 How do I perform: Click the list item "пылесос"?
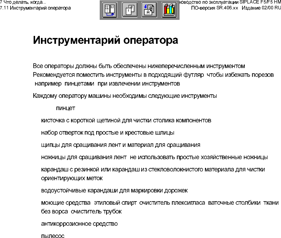point(53,236)
